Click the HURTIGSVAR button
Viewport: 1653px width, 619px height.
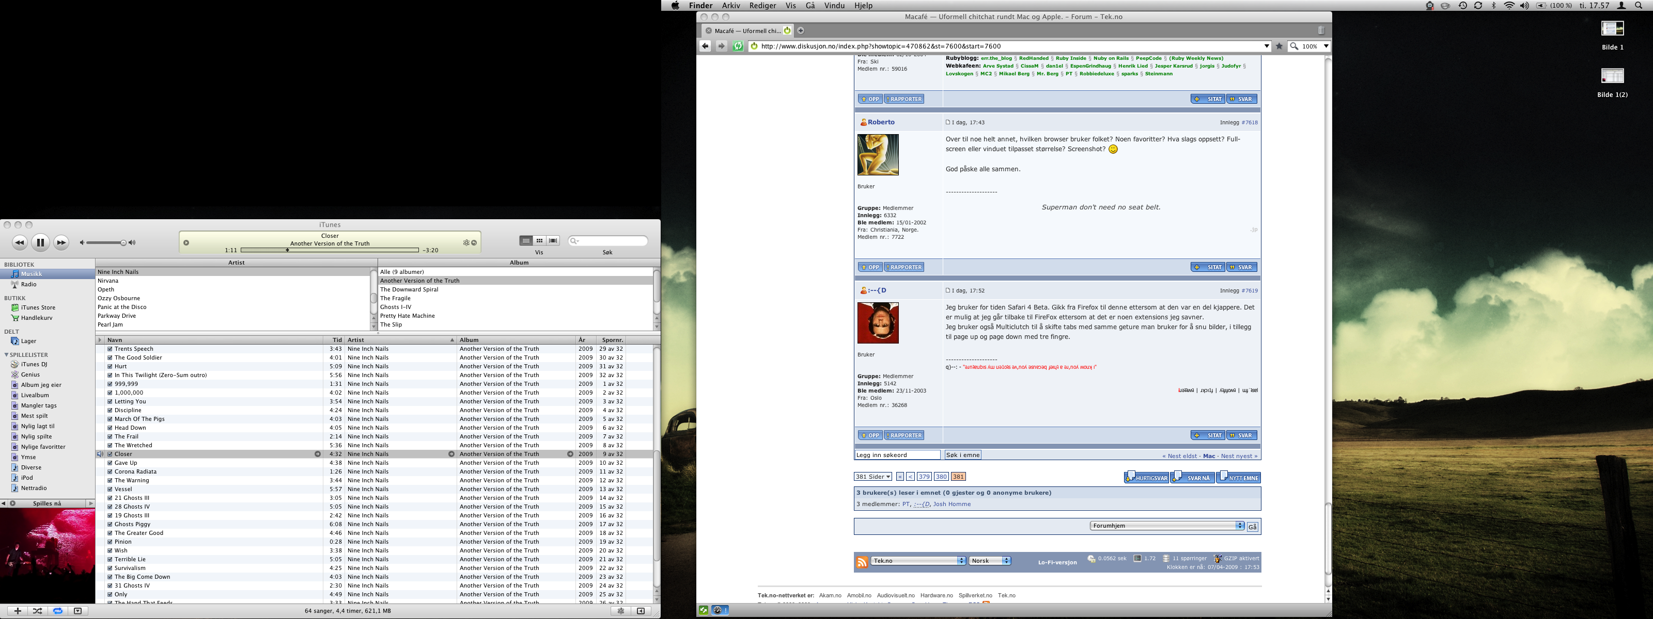(1147, 477)
